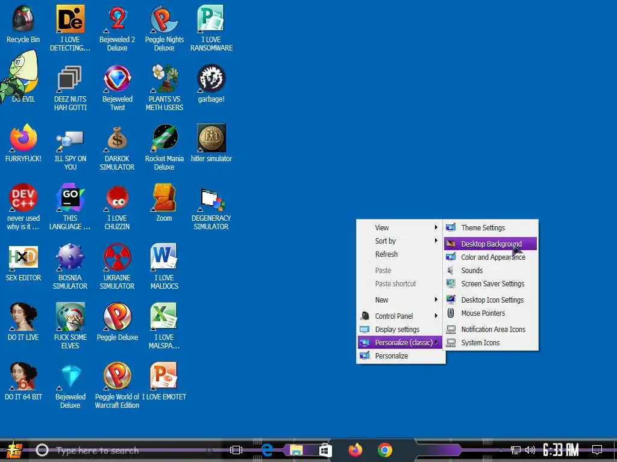Image resolution: width=617 pixels, height=462 pixels.
Task: Select the Bejeweled 2 Deluxe shortcut
Action: tap(117, 19)
